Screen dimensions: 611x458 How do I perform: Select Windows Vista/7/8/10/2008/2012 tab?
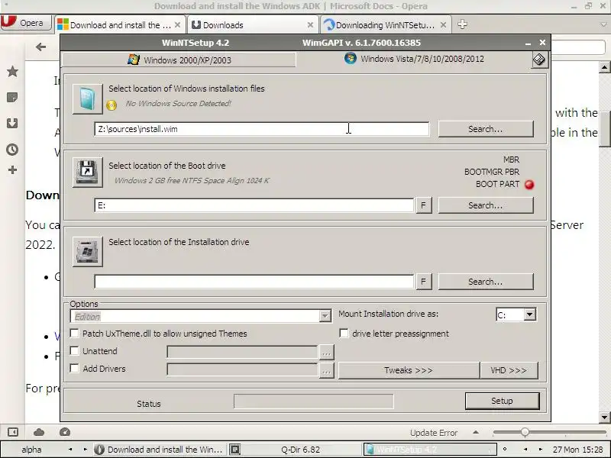414,59
